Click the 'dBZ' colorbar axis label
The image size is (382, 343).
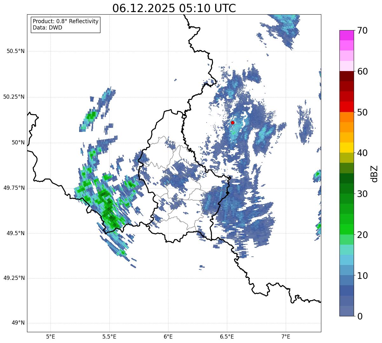click(x=374, y=173)
